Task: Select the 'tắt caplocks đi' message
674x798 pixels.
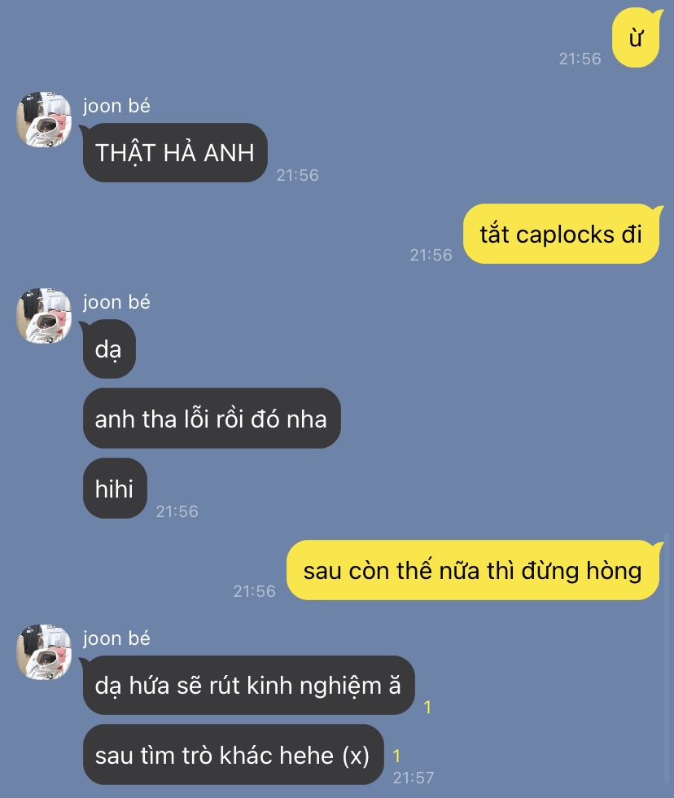Action: pyautogui.click(x=562, y=235)
